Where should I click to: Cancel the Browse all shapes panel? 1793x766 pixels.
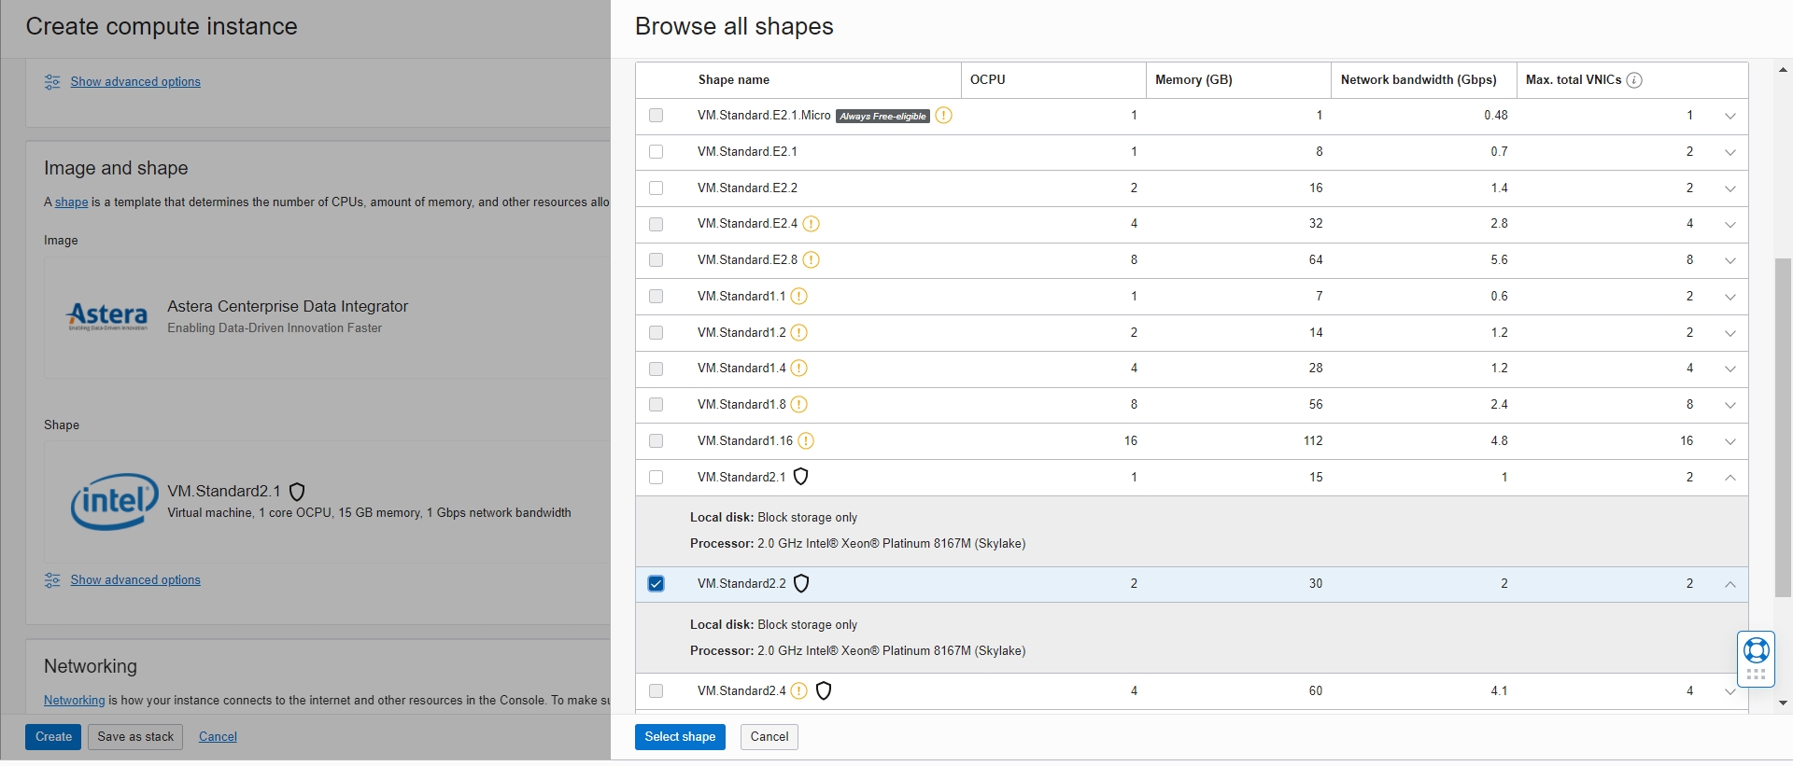pos(769,737)
